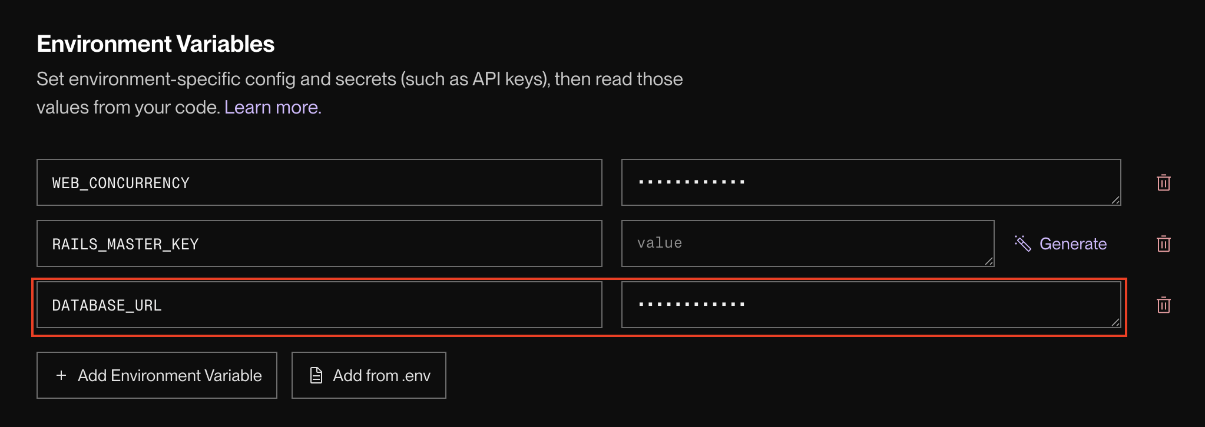The image size is (1205, 427).
Task: Remove DATABASE_URL using its trash icon
Action: pyautogui.click(x=1163, y=305)
